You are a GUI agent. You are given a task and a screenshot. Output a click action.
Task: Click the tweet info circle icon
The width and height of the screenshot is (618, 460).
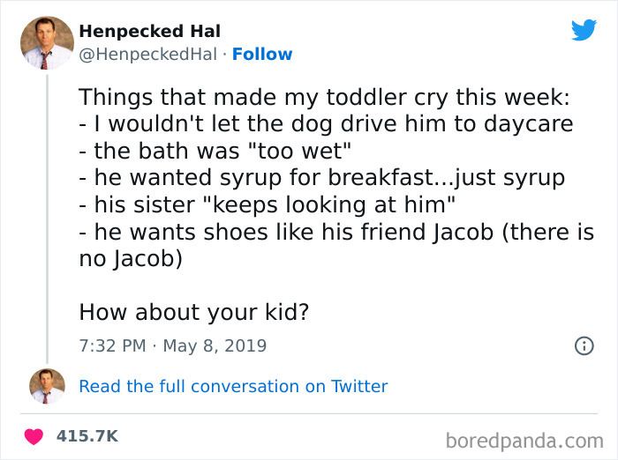(x=584, y=345)
